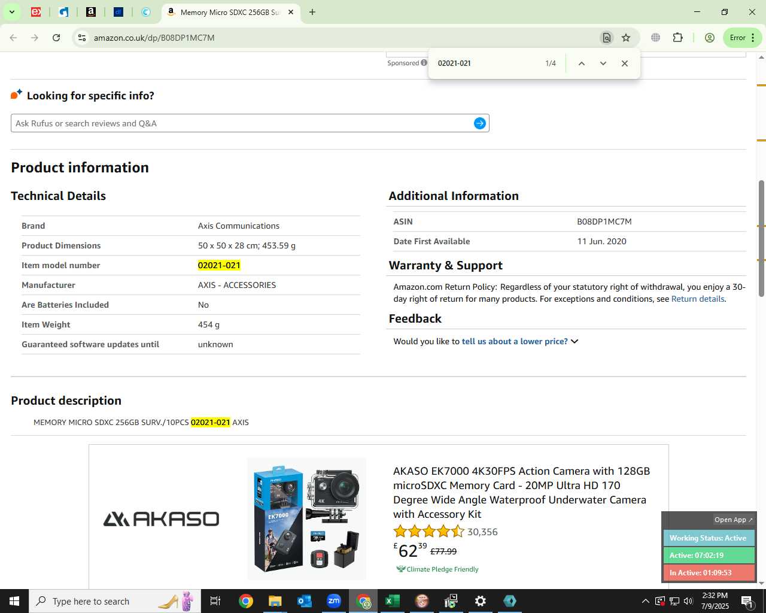Click Open App in the tracker widget
Screen dimensions: 766x613
(734, 520)
